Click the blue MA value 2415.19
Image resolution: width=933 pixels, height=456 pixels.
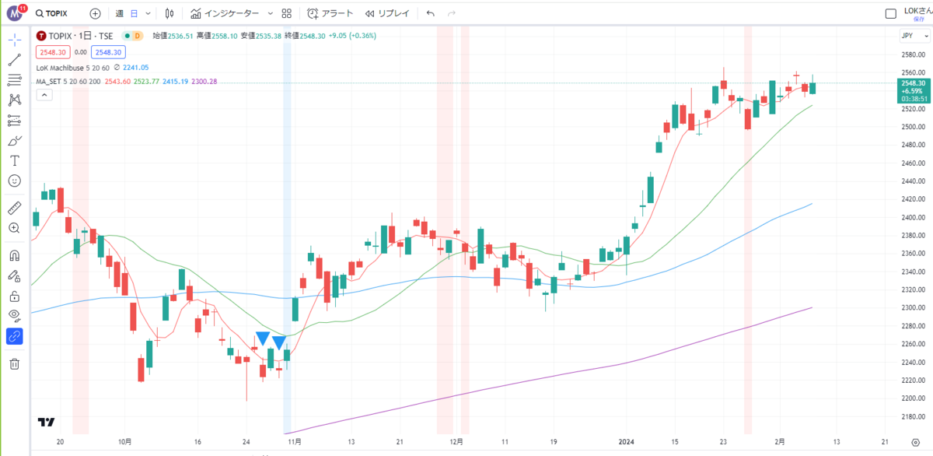pos(174,82)
